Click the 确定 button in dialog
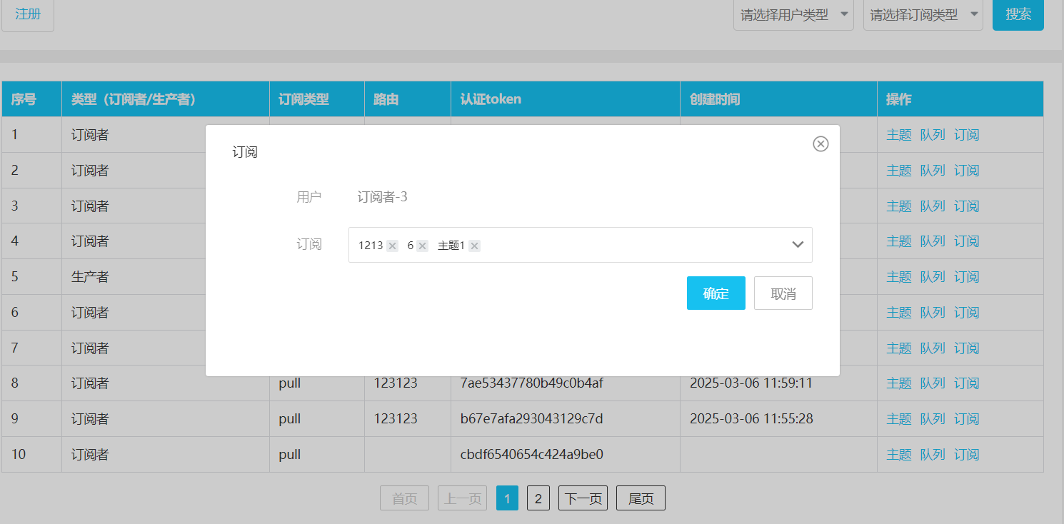This screenshot has width=1064, height=524. (x=716, y=293)
